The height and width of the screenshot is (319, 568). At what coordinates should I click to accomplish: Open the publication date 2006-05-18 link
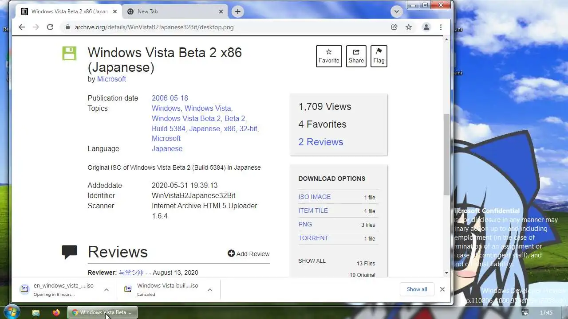[170, 98]
